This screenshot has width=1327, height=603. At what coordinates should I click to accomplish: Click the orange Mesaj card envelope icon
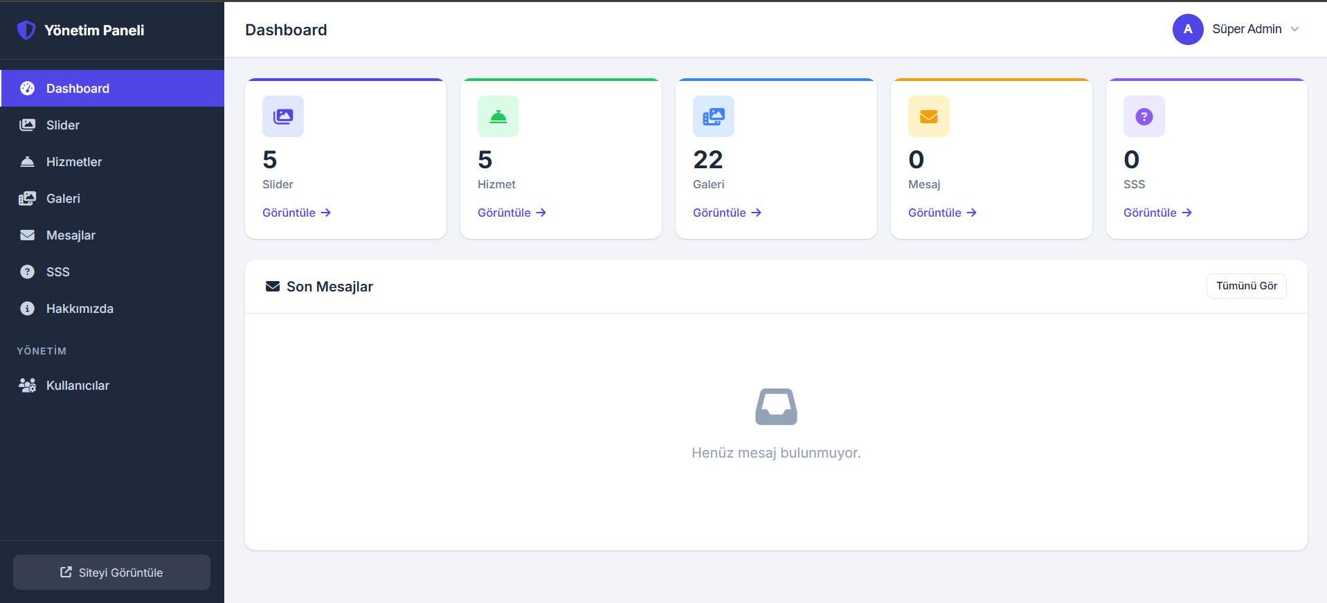929,116
